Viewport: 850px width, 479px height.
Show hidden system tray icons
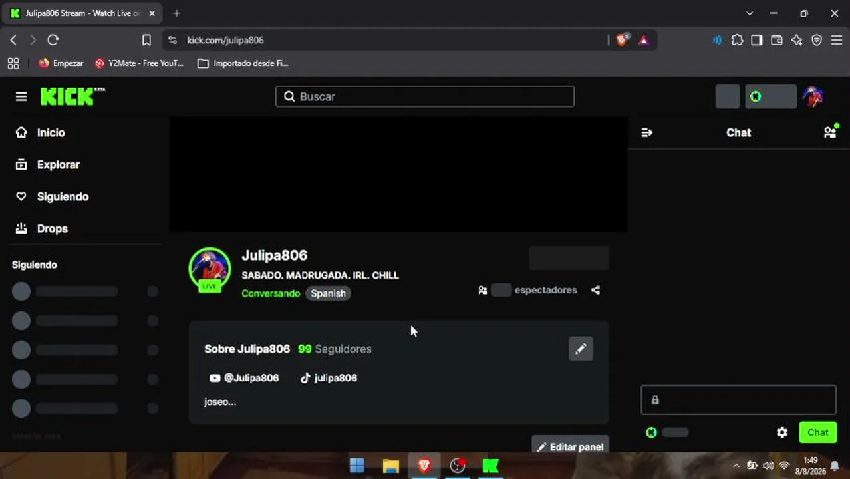(736, 466)
